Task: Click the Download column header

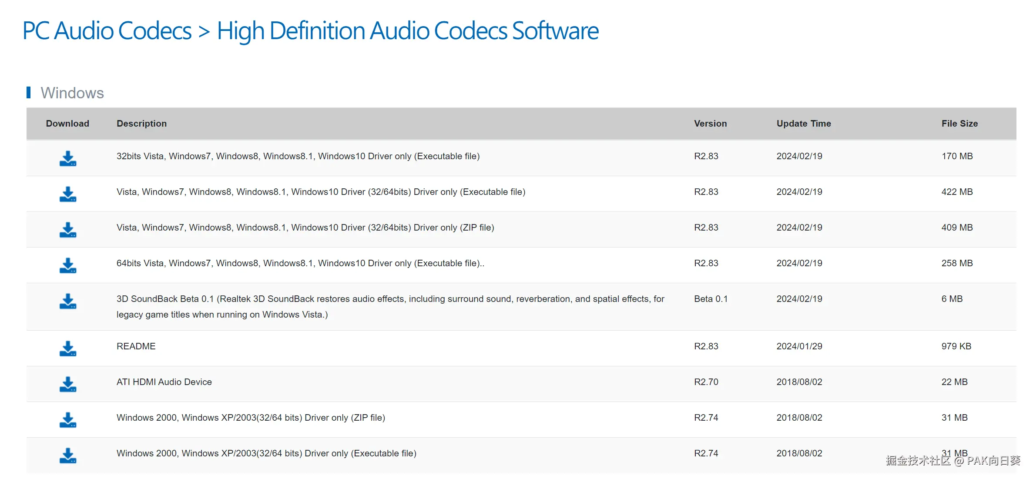Action: [67, 124]
